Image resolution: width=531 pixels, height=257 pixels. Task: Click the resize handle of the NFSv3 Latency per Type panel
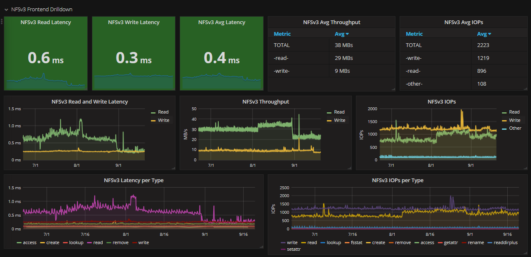tap(262, 247)
